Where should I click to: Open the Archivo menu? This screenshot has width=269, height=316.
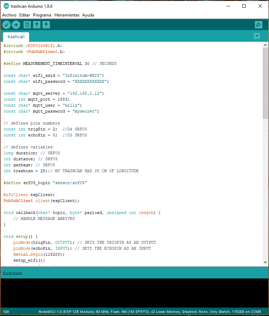[x=9, y=15]
